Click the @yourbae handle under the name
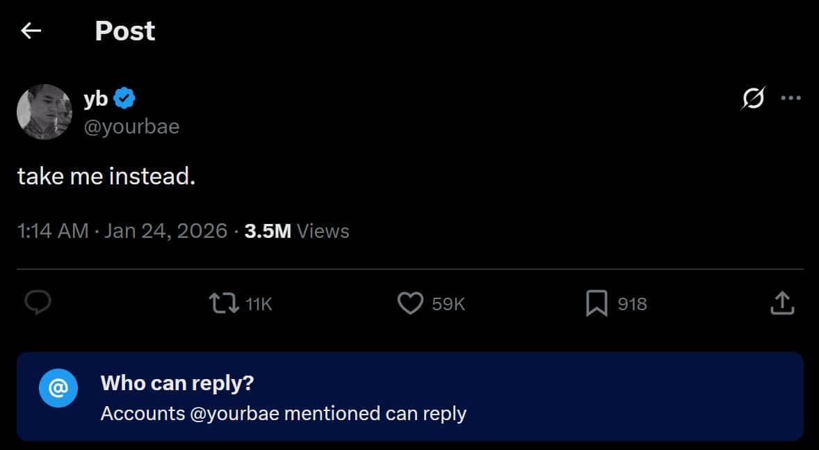 point(131,126)
